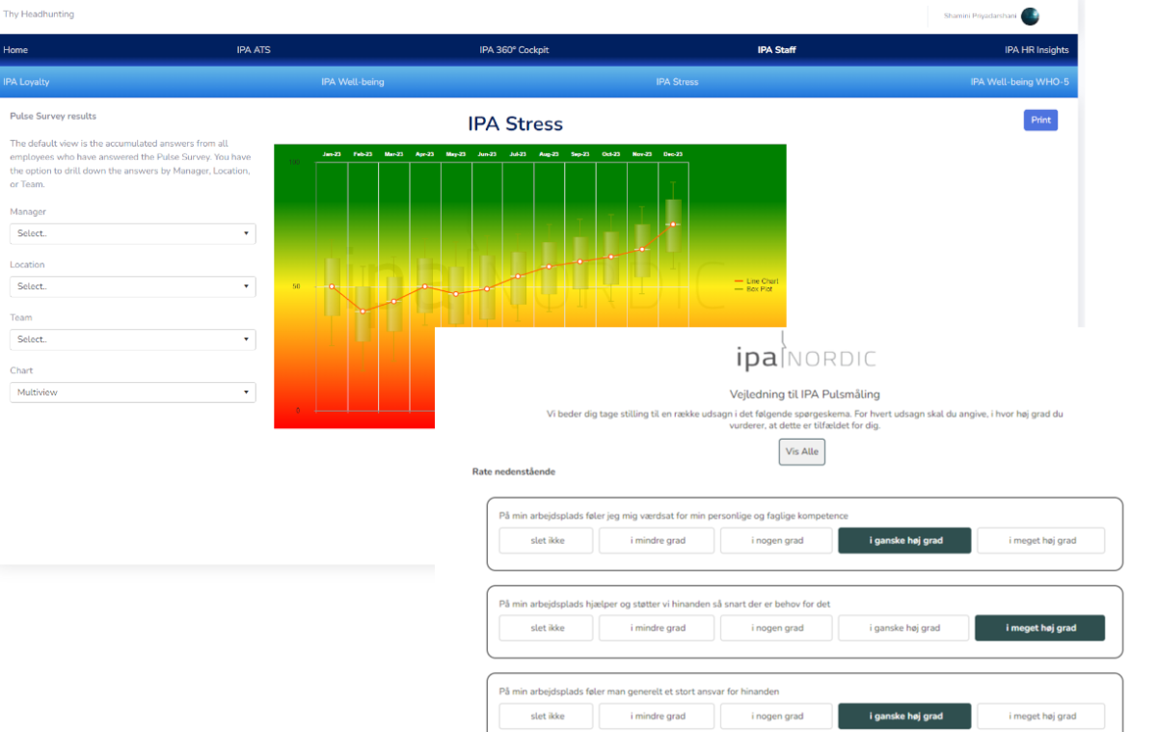
Task: Click the ipa Nordic logo
Action: (806, 358)
